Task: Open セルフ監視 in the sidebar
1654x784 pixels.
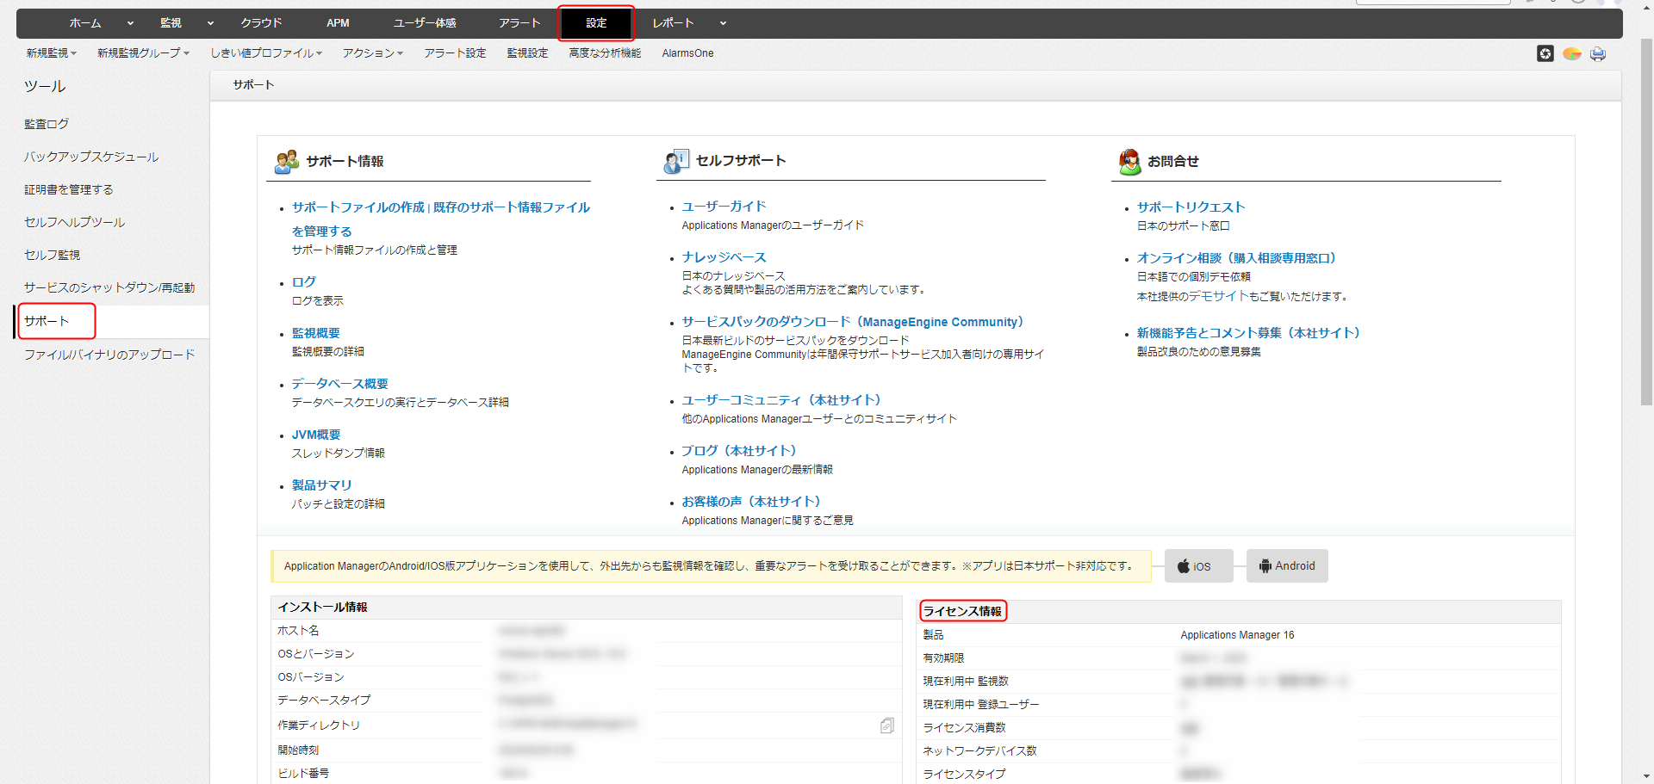Action: (53, 255)
